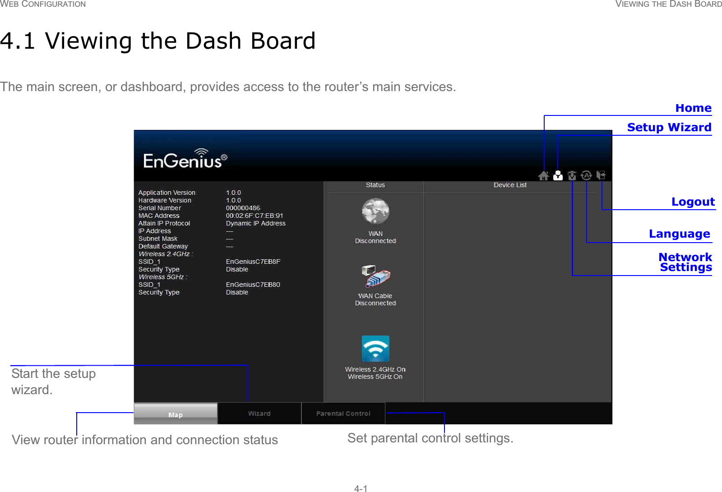Click the Default Gateway label

(x=163, y=246)
